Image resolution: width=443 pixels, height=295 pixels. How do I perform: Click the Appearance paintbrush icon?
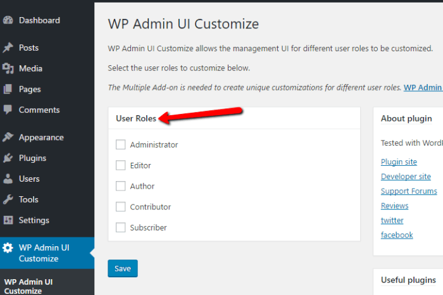pyautogui.click(x=8, y=137)
